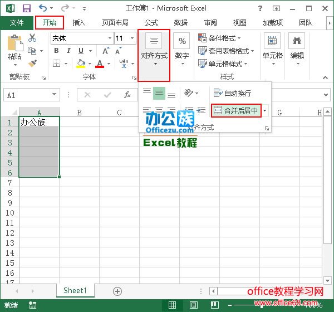The width and height of the screenshot is (334, 312).
Task: Click the insert function fx icon
Action: coord(127,95)
